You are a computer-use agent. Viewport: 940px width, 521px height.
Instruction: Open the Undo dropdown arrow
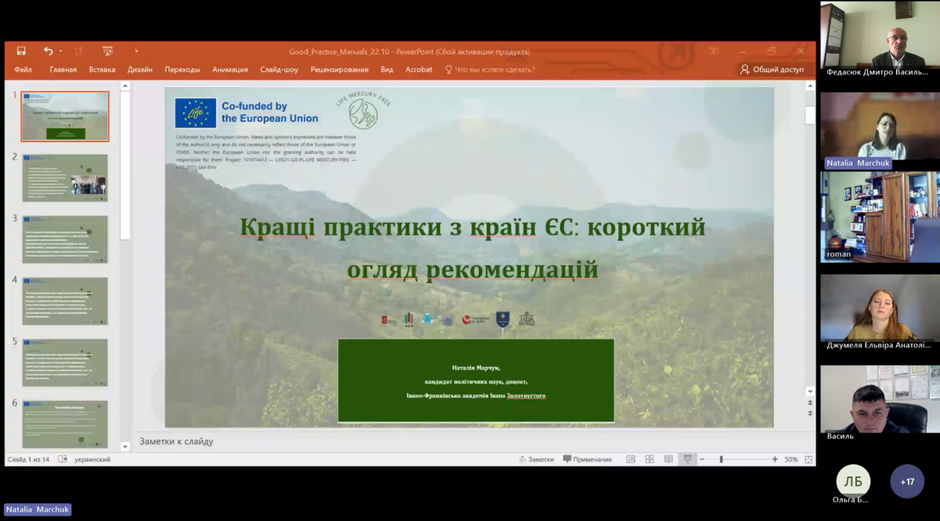pyautogui.click(x=60, y=51)
